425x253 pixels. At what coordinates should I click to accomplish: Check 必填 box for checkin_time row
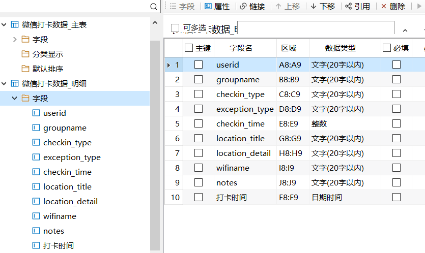[396, 123]
